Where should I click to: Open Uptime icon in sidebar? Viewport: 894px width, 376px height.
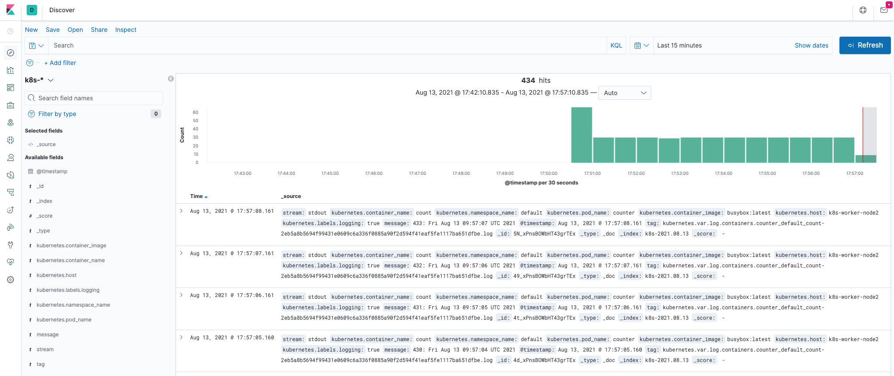[10, 210]
